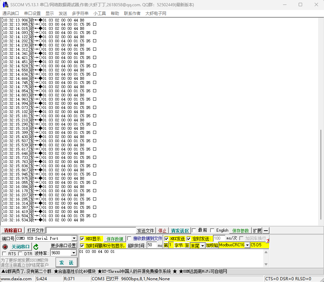
Task: Click the www.daxia.com status bar link
Action: 16,279
